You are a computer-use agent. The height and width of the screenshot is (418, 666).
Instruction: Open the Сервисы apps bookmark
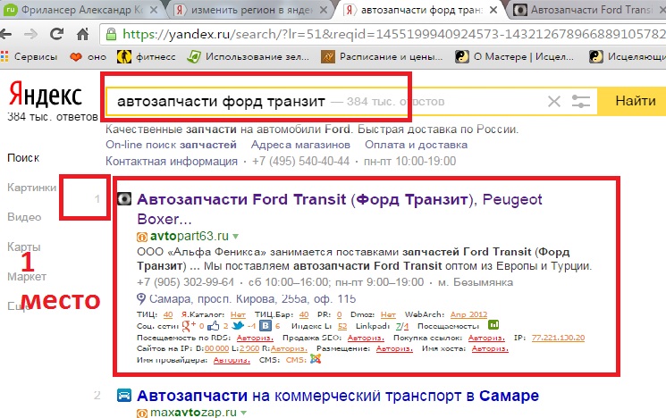(x=29, y=56)
